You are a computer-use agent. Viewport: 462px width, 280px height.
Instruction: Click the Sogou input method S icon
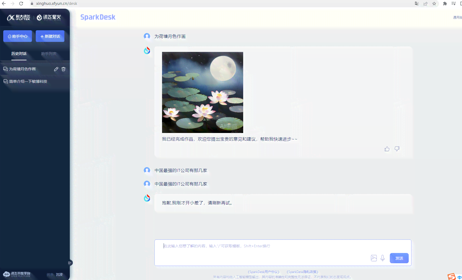(x=451, y=277)
